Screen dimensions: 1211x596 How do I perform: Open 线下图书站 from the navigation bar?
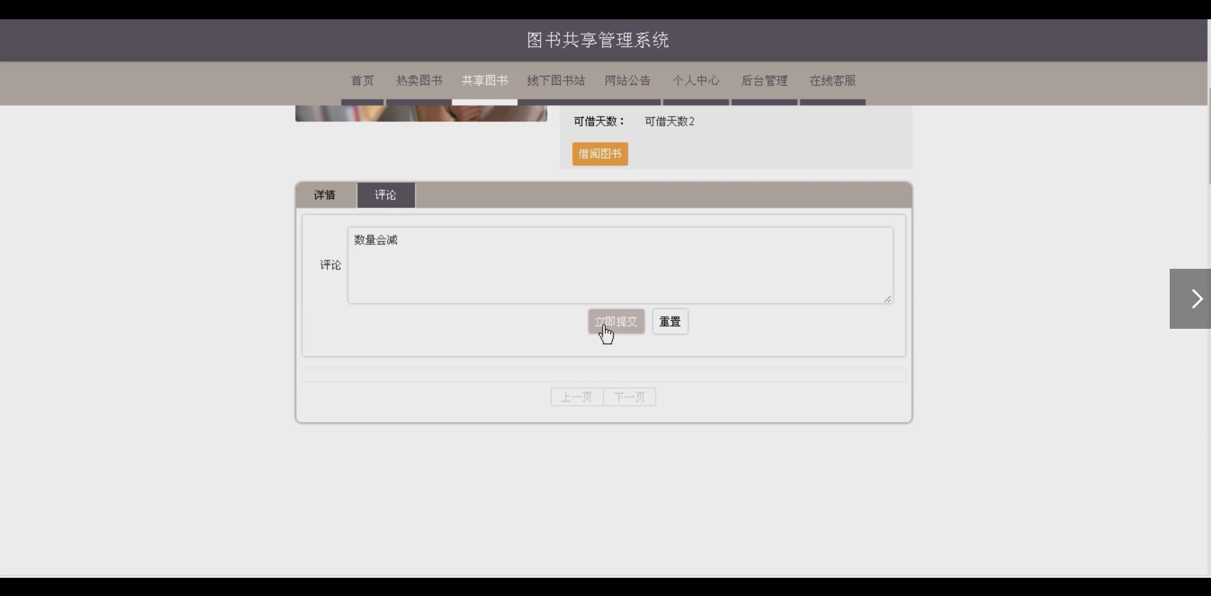[x=556, y=81]
